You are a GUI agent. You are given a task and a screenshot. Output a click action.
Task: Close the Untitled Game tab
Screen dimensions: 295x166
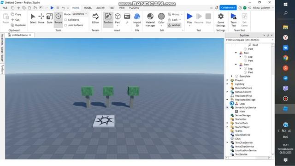click(30, 35)
